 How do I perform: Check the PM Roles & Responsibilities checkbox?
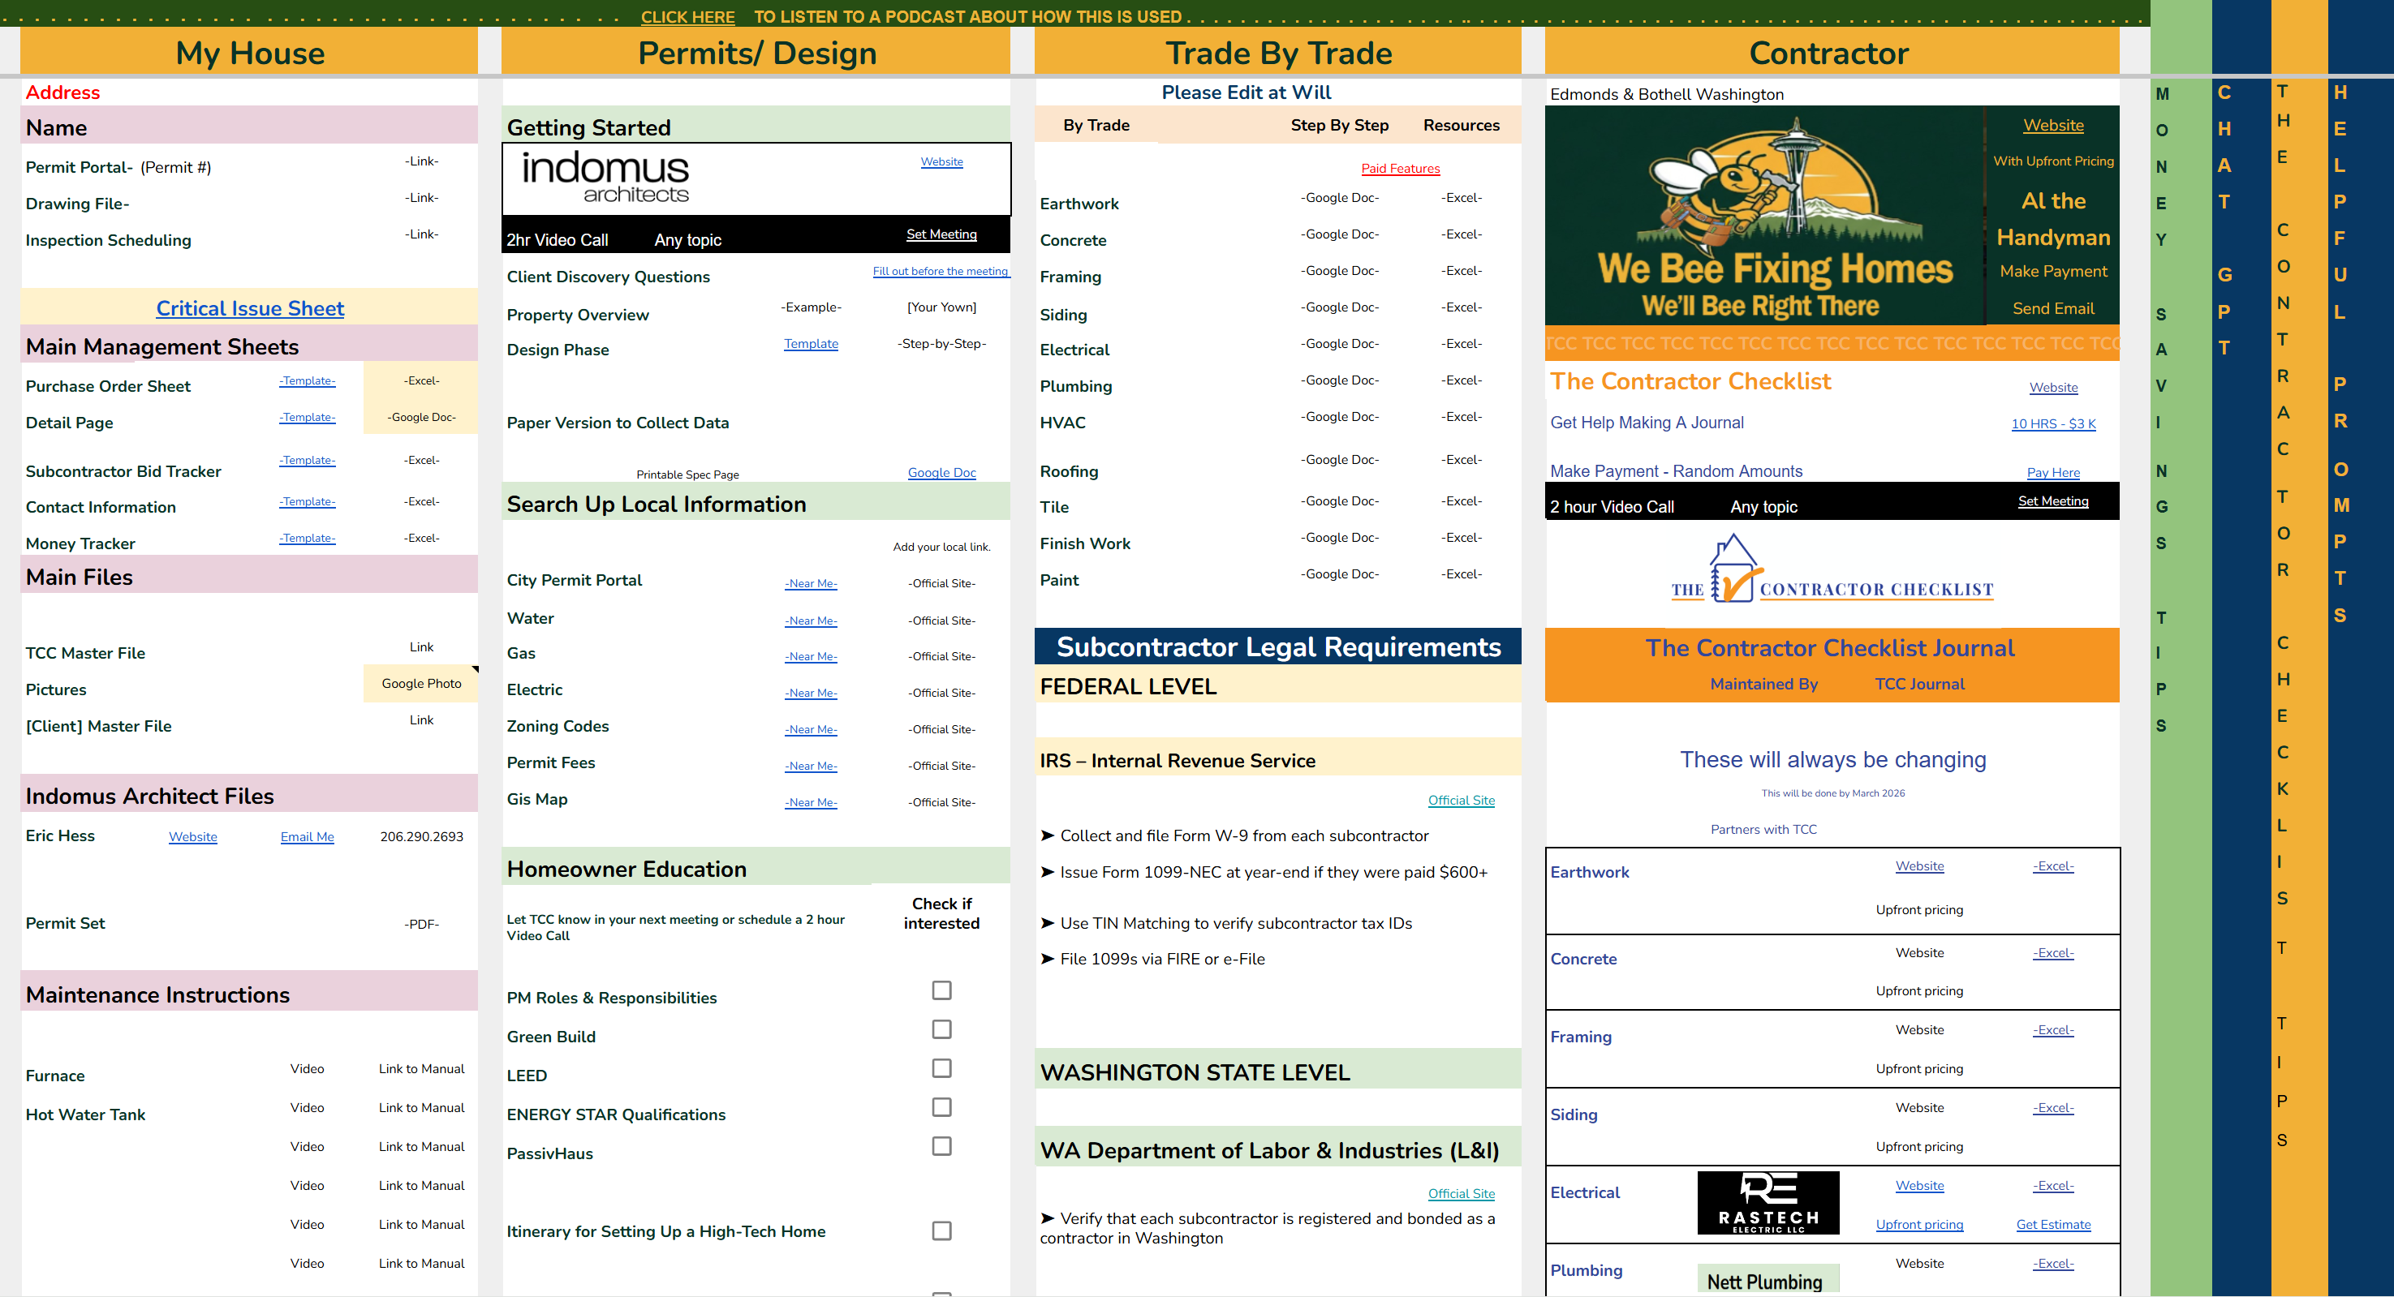[x=941, y=990]
